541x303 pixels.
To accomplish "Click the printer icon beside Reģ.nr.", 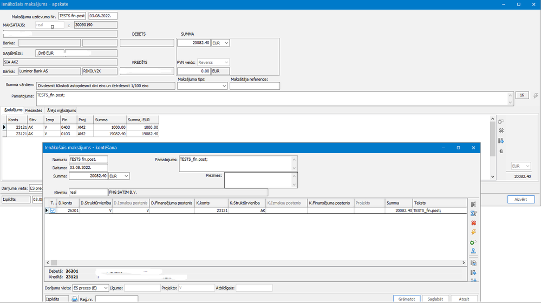I will tap(74, 299).
